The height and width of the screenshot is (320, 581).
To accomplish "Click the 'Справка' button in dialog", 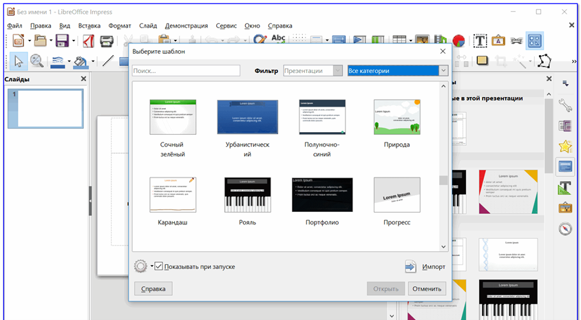I will 153,289.
